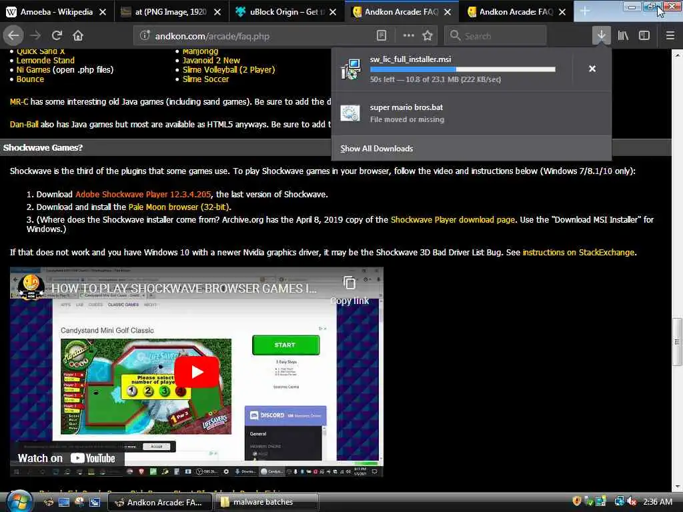
Task: Open the Bounce game link
Action: [x=30, y=79]
